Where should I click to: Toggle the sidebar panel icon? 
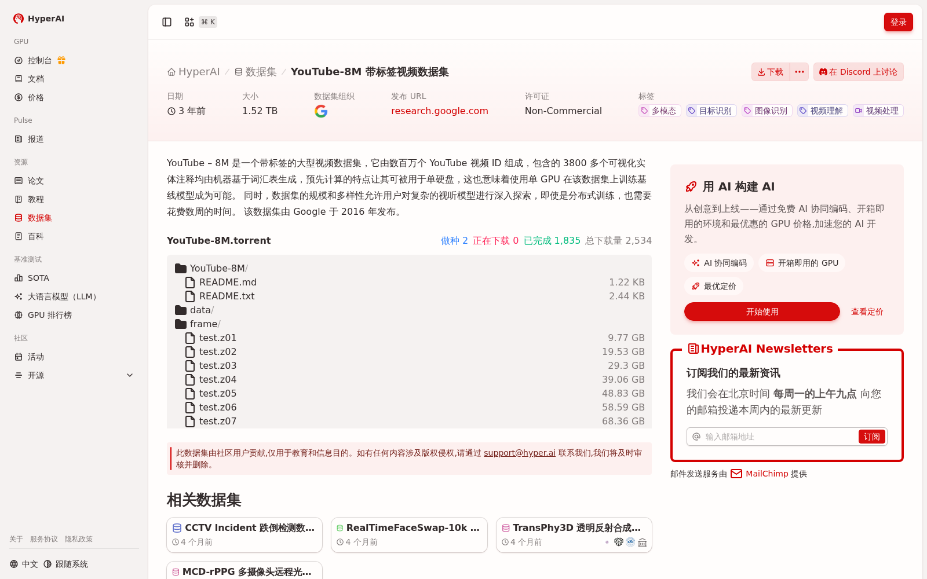167,22
